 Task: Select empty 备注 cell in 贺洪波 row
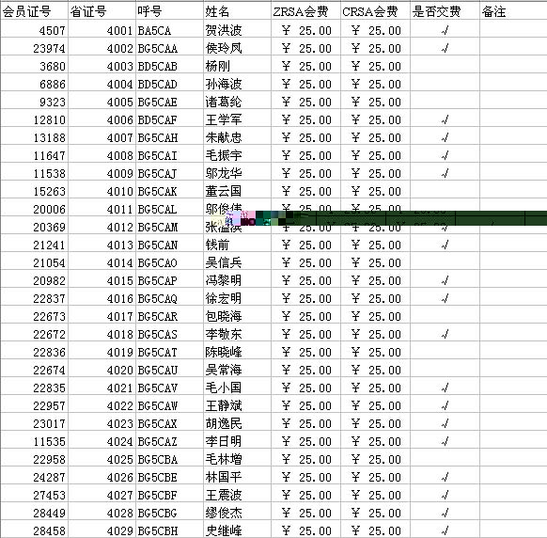(513, 28)
